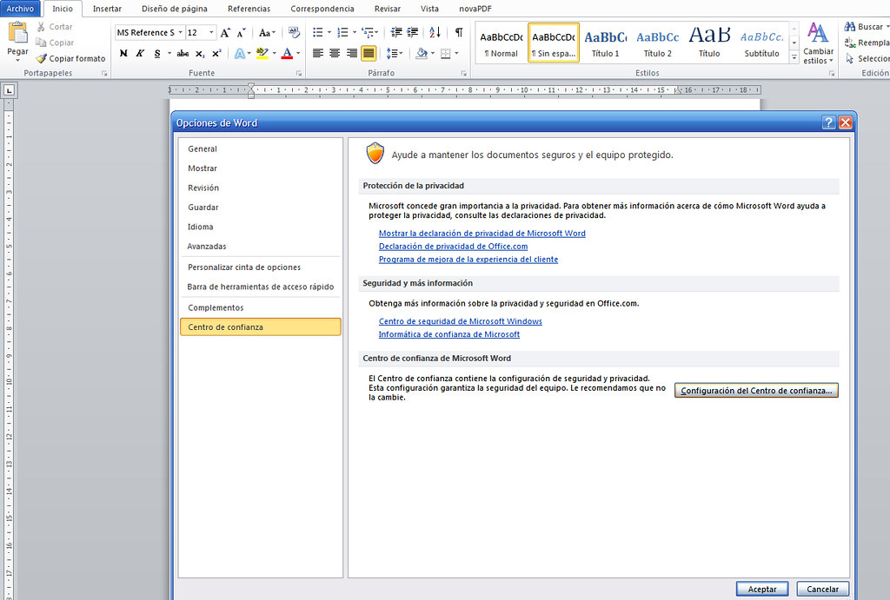Open Configuración del Centro de confianza
Screen dimensions: 890x600
pos(755,390)
